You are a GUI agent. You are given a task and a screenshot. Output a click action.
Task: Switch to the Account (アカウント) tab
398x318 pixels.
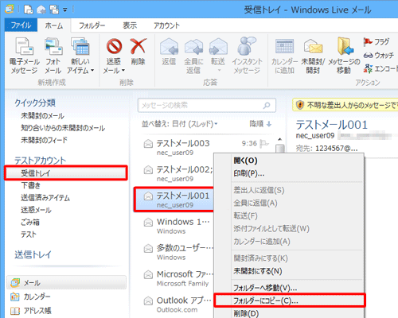point(166,25)
